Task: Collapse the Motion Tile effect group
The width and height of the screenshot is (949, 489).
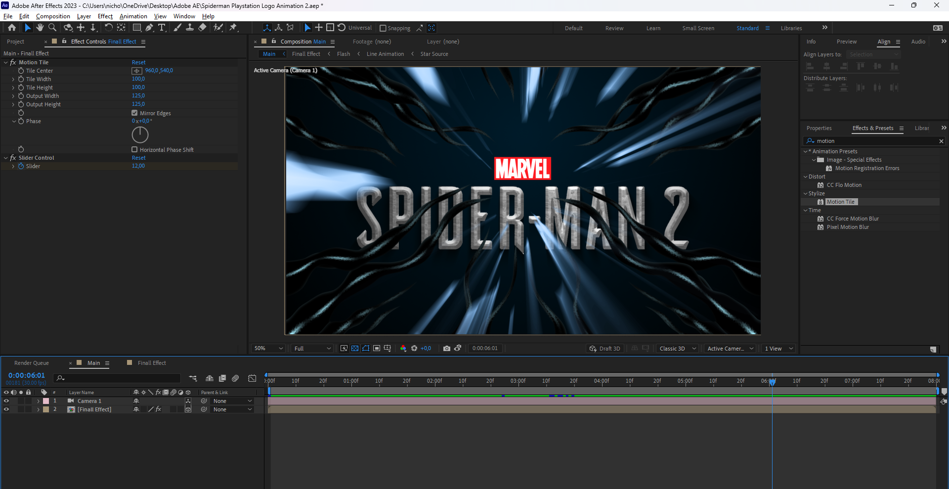Action: pos(5,62)
